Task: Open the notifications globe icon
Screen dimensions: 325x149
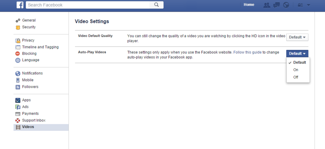Action: [x=286, y=5]
